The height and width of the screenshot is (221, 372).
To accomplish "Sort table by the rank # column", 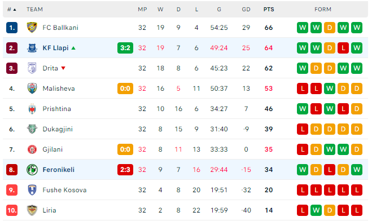I will [x=11, y=10].
